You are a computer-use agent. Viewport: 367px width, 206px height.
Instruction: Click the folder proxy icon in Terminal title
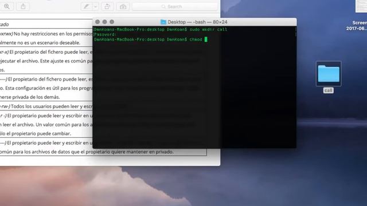(x=163, y=22)
